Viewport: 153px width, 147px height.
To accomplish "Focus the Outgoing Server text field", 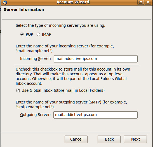I will (x=95, y=115).
